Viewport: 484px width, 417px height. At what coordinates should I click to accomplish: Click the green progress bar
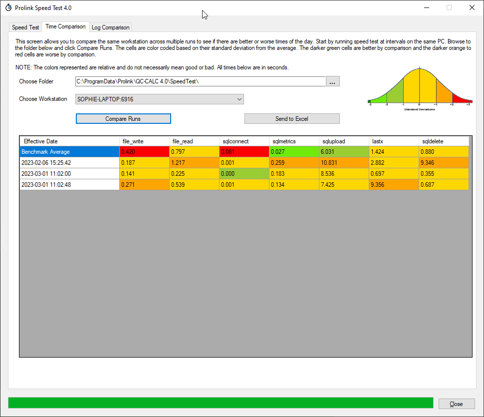(221, 403)
